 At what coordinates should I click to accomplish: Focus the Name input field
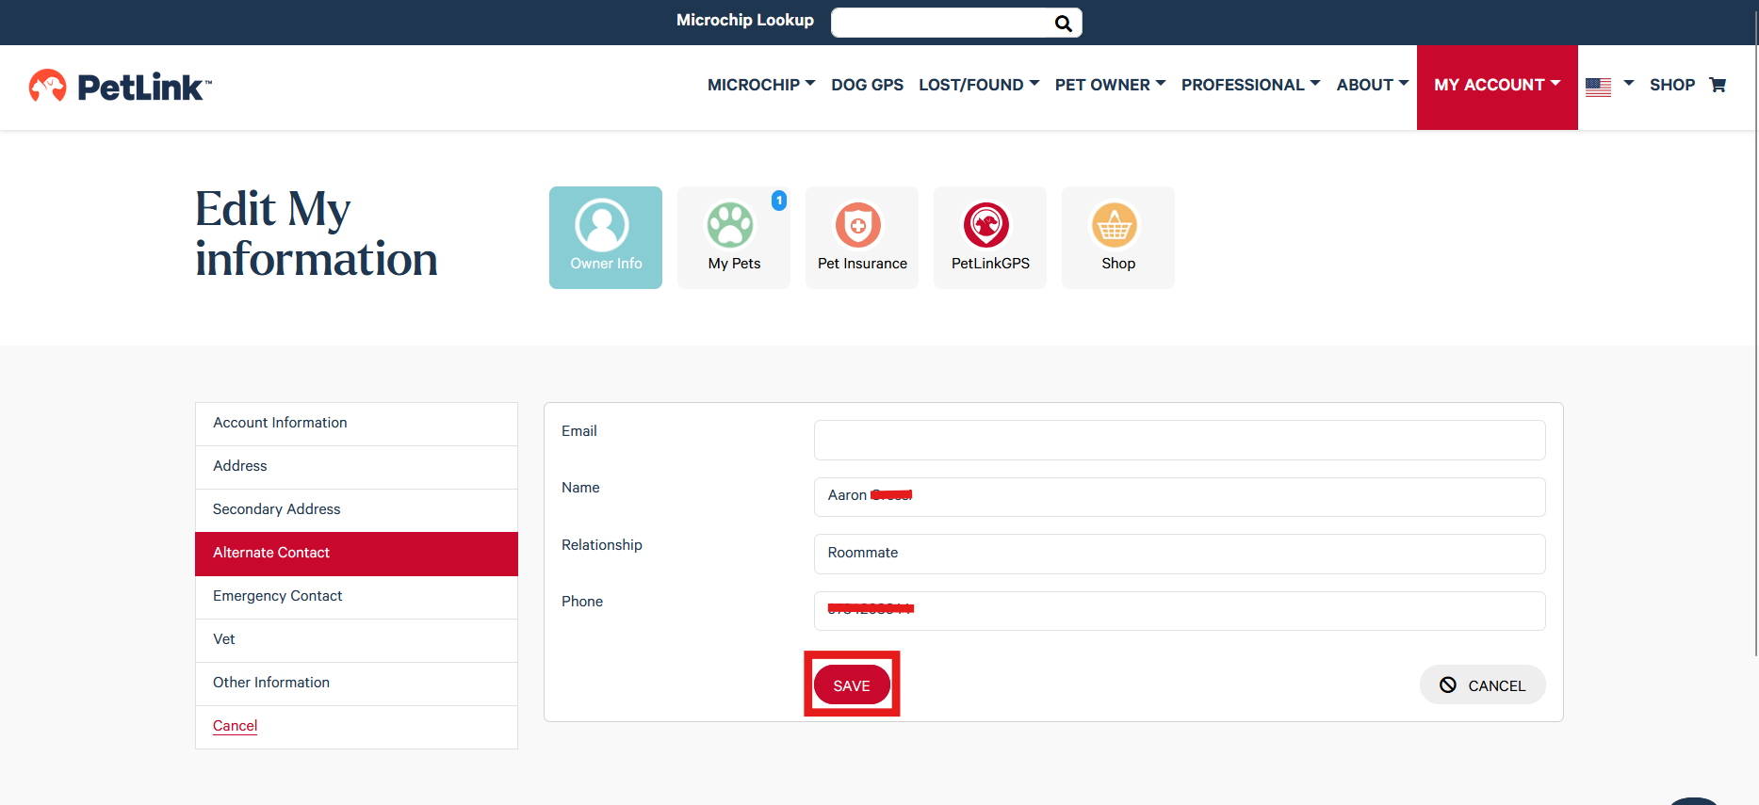point(1180,497)
